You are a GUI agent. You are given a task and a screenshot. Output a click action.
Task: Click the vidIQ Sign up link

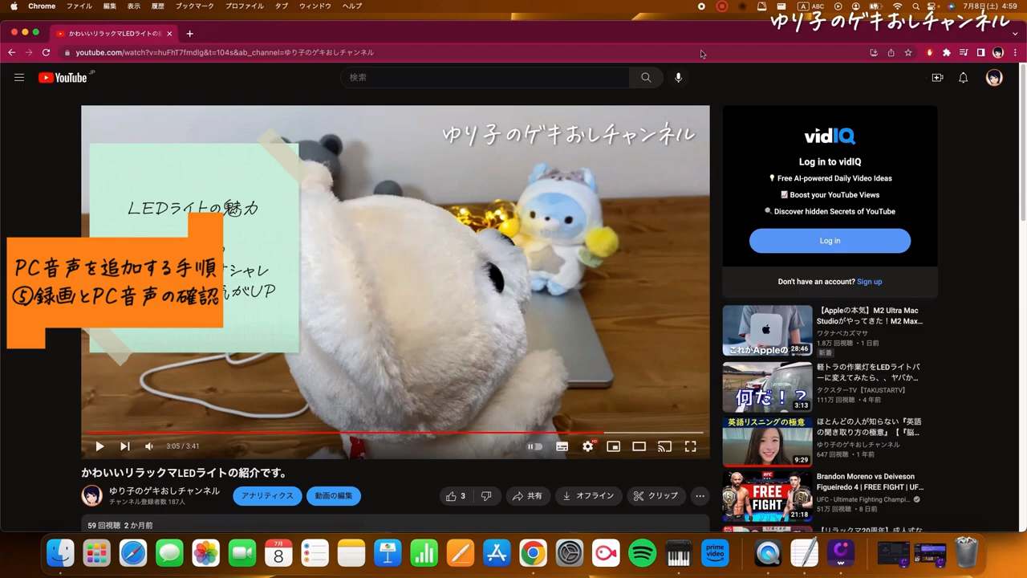click(869, 282)
